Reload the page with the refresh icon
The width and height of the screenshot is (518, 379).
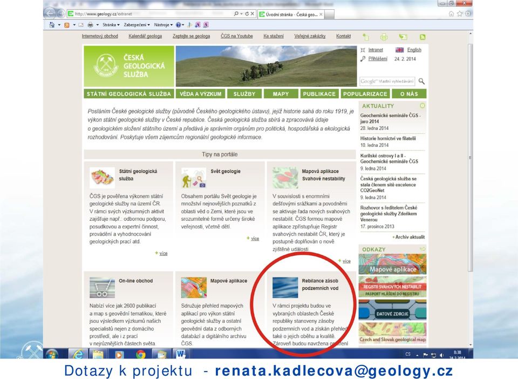click(247, 14)
